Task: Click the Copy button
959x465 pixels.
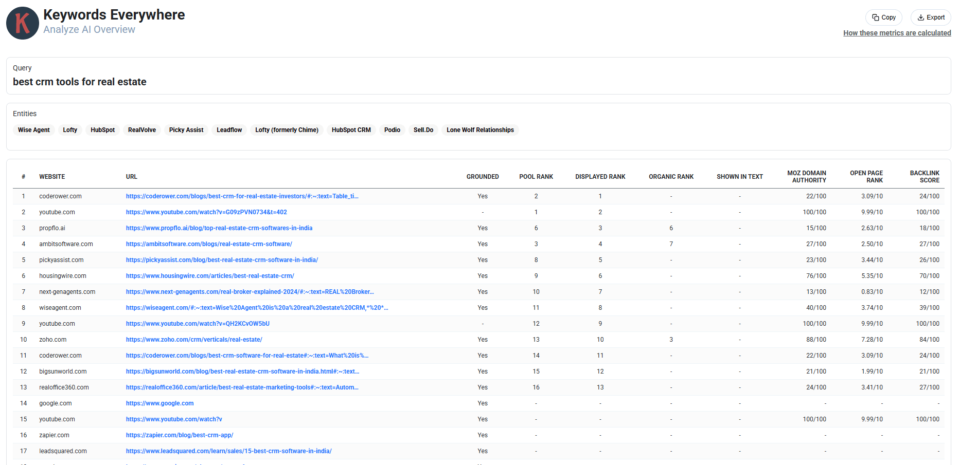Action: click(x=884, y=17)
